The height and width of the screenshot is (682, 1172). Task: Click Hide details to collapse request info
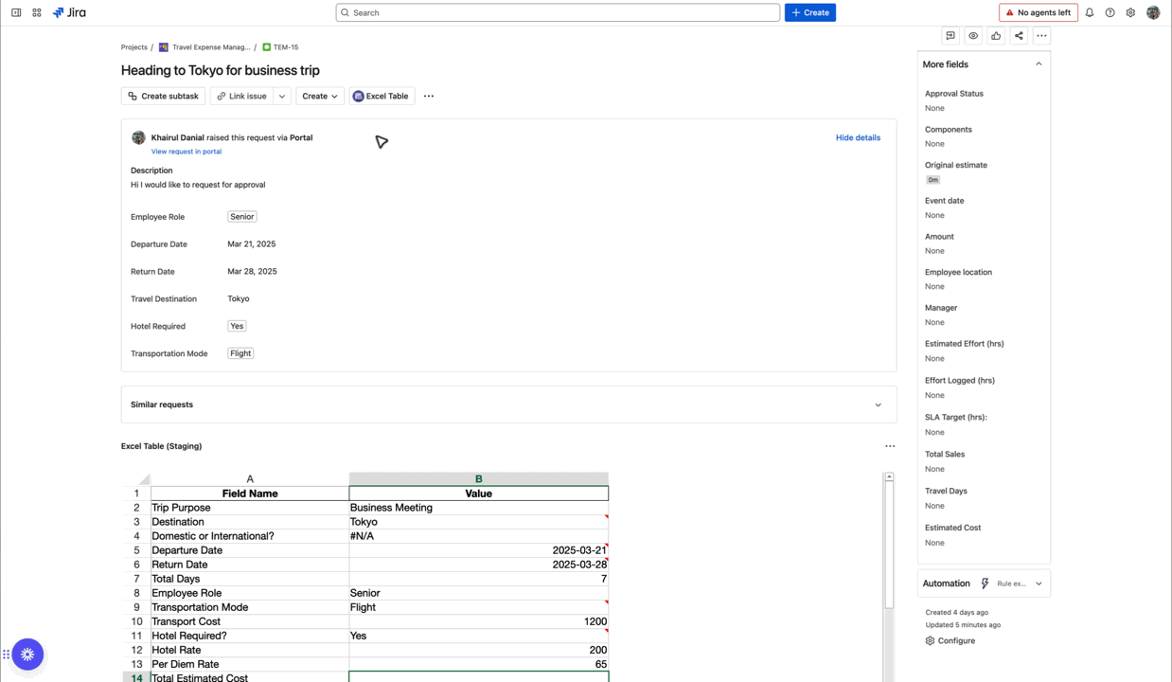[858, 137]
